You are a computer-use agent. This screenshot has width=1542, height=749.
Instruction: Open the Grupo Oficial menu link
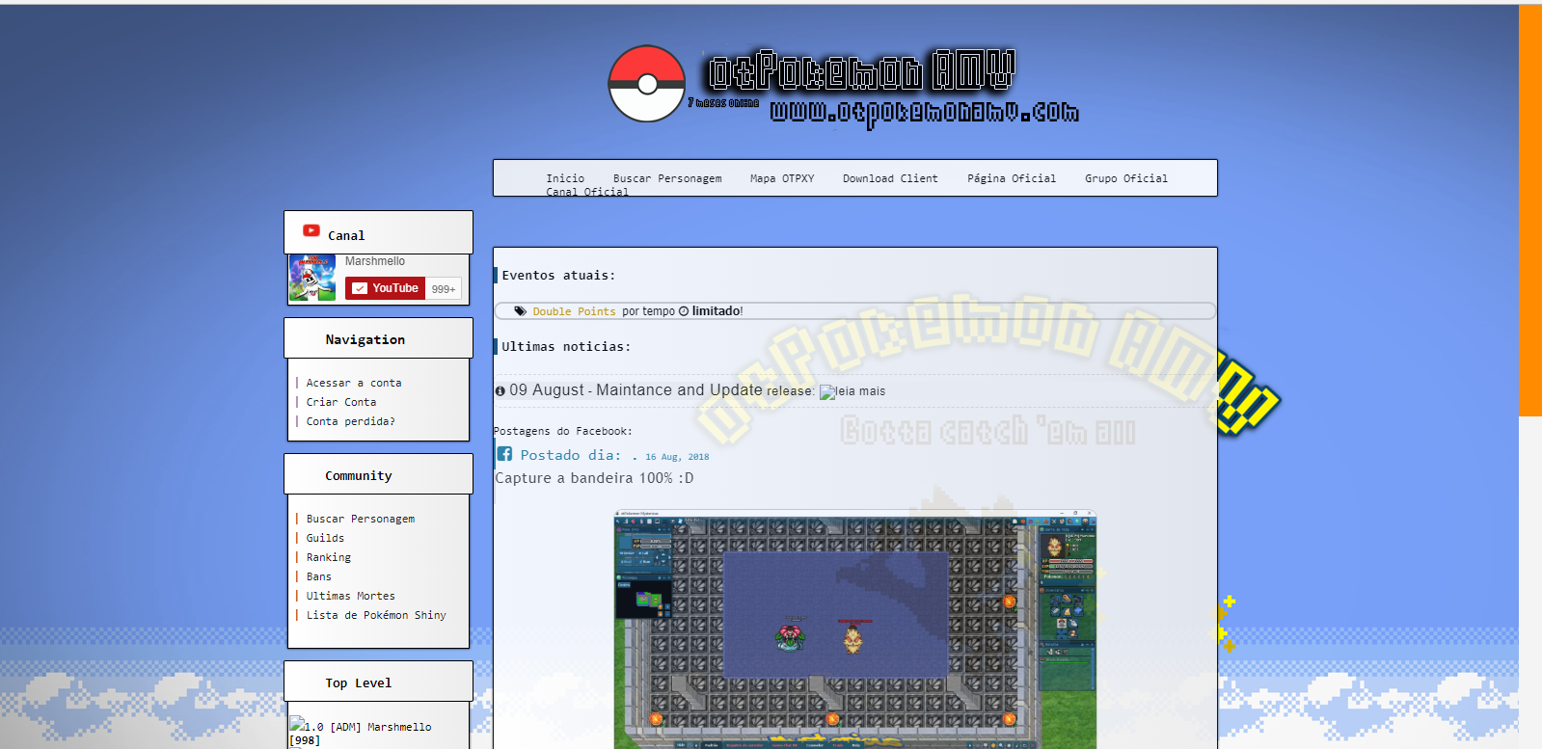click(1126, 178)
